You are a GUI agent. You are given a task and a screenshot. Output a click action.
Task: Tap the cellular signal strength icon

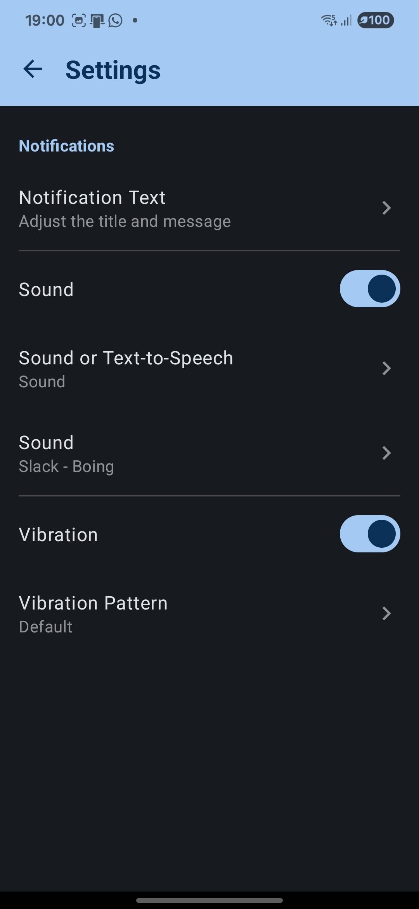point(346,20)
